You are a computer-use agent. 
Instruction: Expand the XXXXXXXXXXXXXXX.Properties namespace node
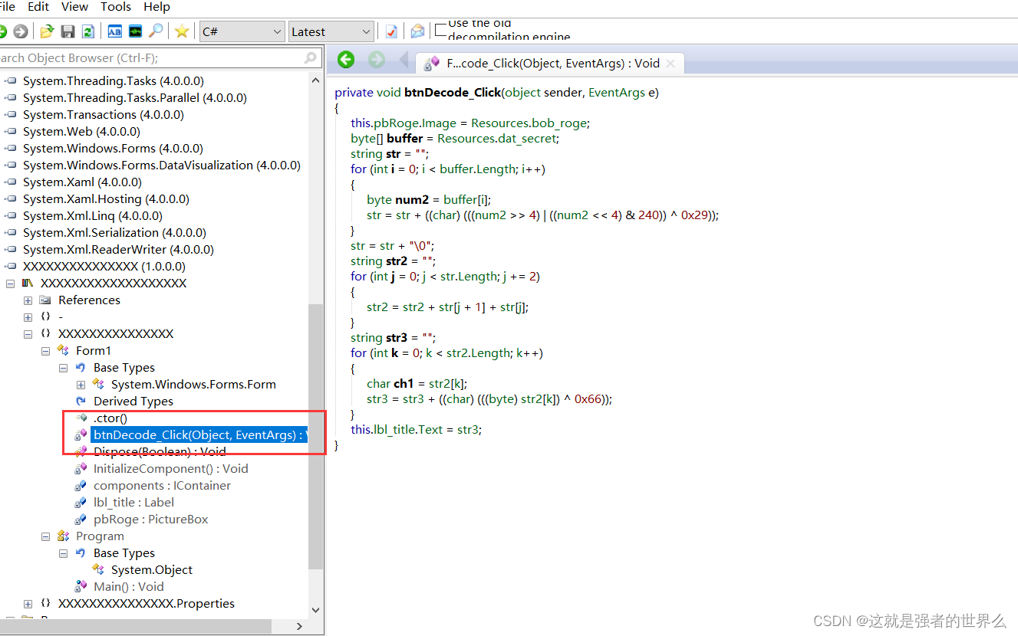tap(28, 604)
